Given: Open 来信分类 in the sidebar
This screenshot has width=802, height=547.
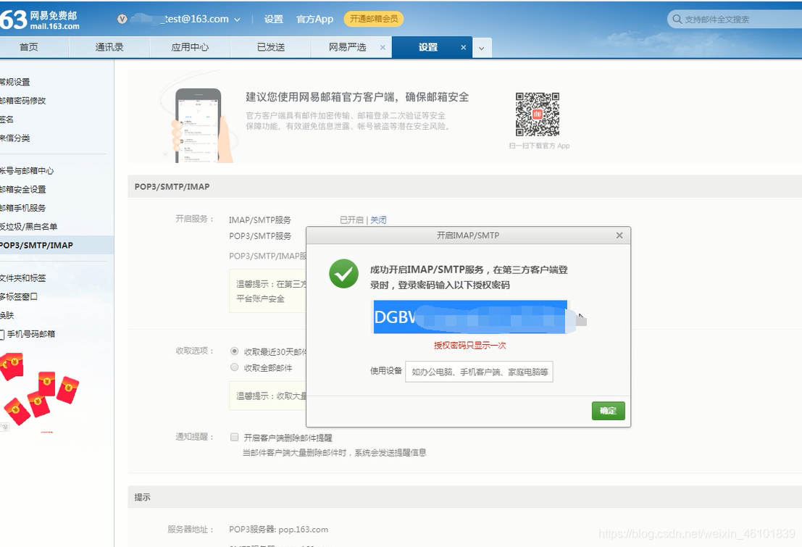Looking at the screenshot, I should tap(14, 138).
